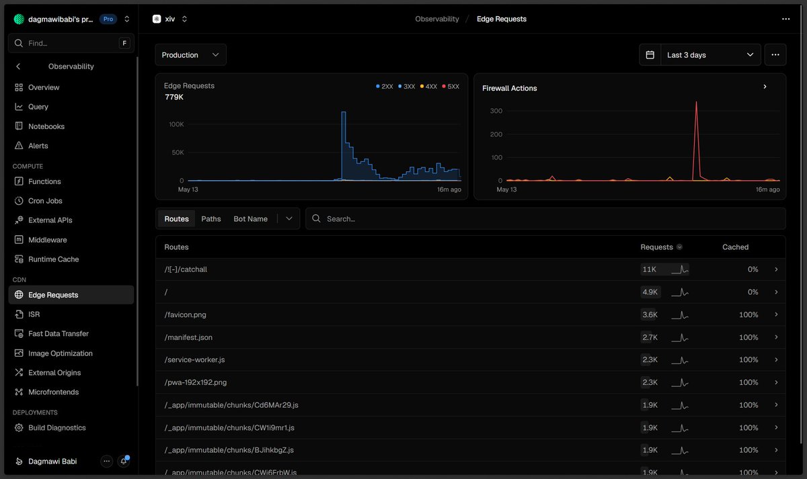Click the Cd6MAr29.js chunk route
Viewport: 807px width, 479px height.
click(231, 405)
